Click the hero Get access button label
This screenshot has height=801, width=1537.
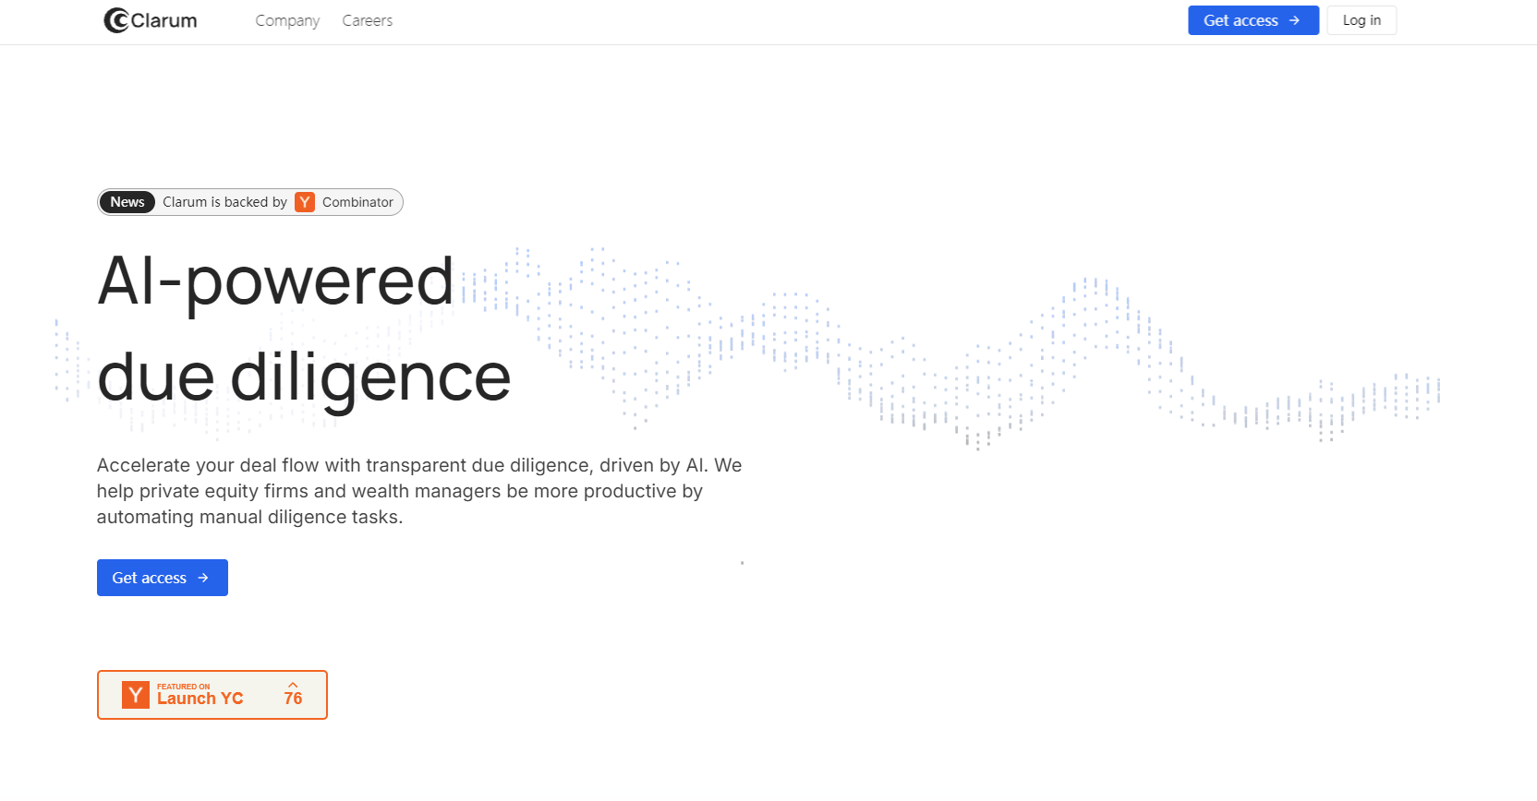[x=149, y=578]
